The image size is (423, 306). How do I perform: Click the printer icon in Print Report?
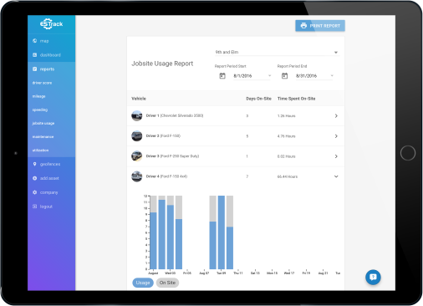(303, 26)
